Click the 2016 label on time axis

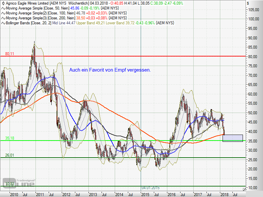pyautogui.click(x=171, y=194)
